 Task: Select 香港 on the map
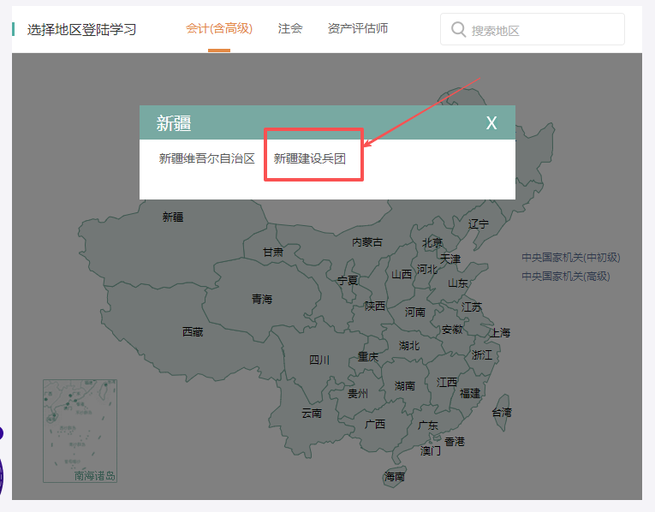pyautogui.click(x=455, y=442)
